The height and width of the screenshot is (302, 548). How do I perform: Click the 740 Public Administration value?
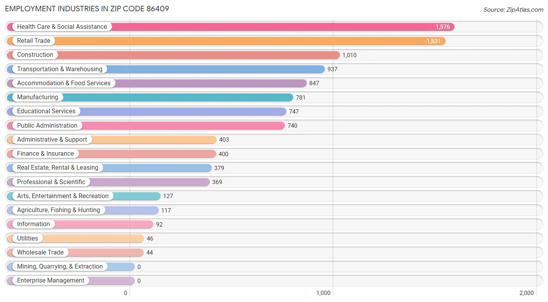292,126
